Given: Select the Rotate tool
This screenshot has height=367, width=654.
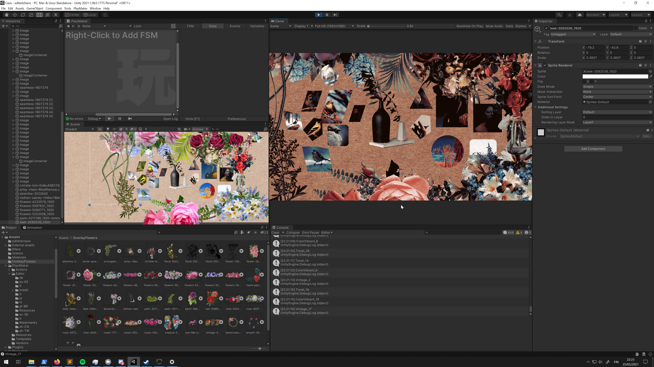Looking at the screenshot, I should [x=23, y=15].
